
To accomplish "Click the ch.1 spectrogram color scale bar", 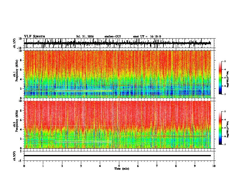I will point(220,77).
